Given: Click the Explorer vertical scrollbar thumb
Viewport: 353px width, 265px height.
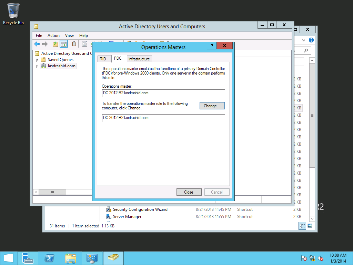Looking at the screenshot, I should pos(312,115).
